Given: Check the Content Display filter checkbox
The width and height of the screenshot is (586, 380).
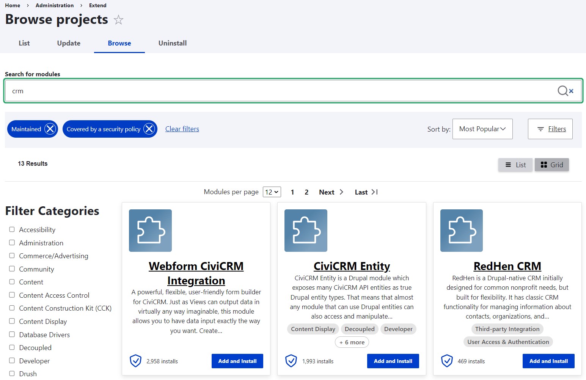Looking at the screenshot, I should [x=11, y=321].
